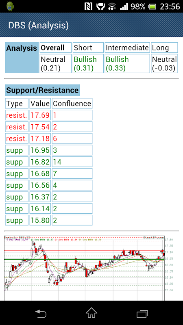This screenshot has height=325, width=183.
Task: Select support value 16.37
Action: [40, 197]
